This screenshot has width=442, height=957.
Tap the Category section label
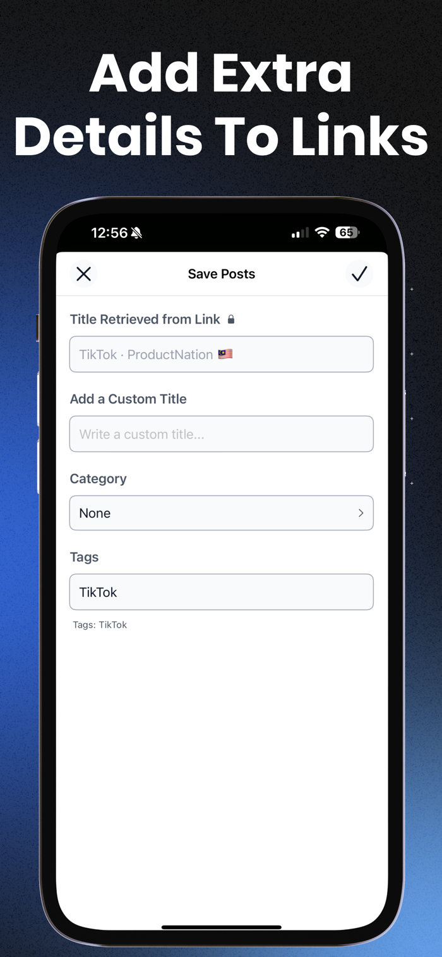pyautogui.click(x=98, y=479)
